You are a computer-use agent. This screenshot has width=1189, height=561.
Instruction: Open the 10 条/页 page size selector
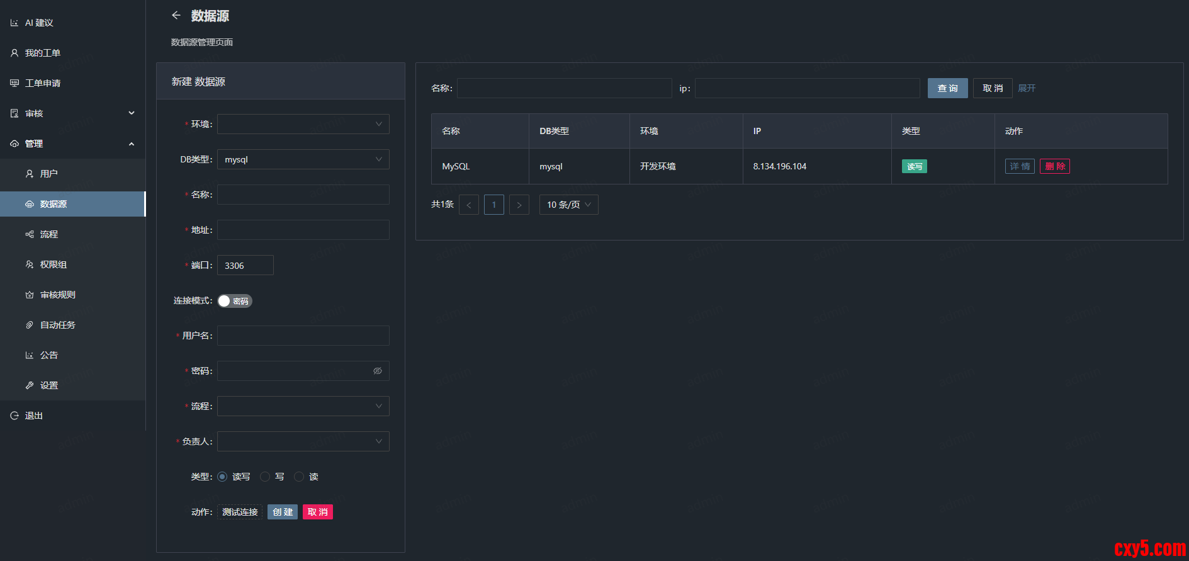tap(568, 205)
